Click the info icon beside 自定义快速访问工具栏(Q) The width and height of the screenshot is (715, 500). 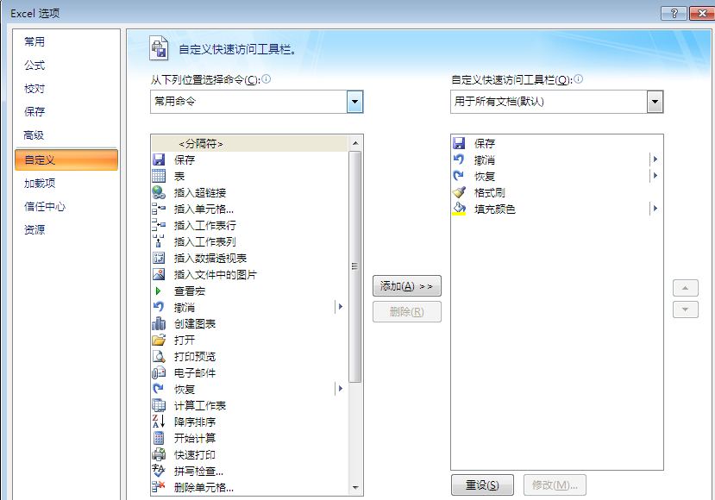pyautogui.click(x=578, y=79)
